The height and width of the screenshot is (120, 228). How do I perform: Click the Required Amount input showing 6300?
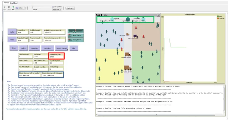click(36, 39)
